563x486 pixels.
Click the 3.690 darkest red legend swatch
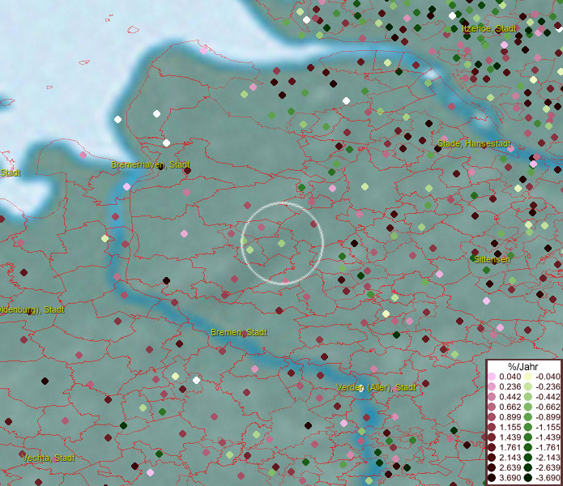coord(492,478)
